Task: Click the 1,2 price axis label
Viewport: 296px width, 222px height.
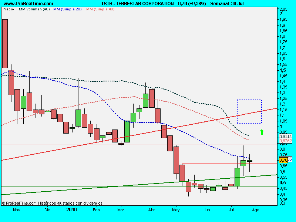Action: [283, 104]
